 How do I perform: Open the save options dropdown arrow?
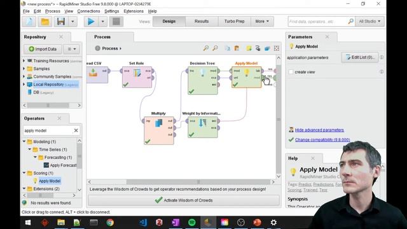[x=72, y=22]
